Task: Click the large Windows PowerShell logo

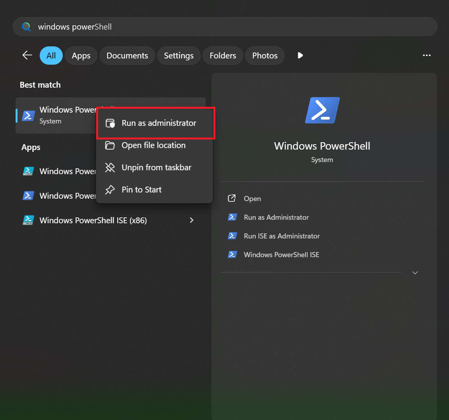Action: click(x=322, y=110)
